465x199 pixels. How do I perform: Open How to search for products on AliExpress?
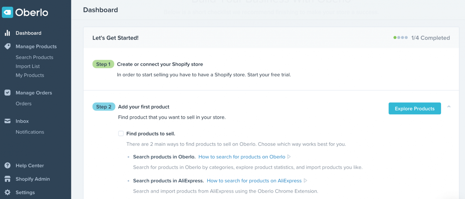pos(254,181)
